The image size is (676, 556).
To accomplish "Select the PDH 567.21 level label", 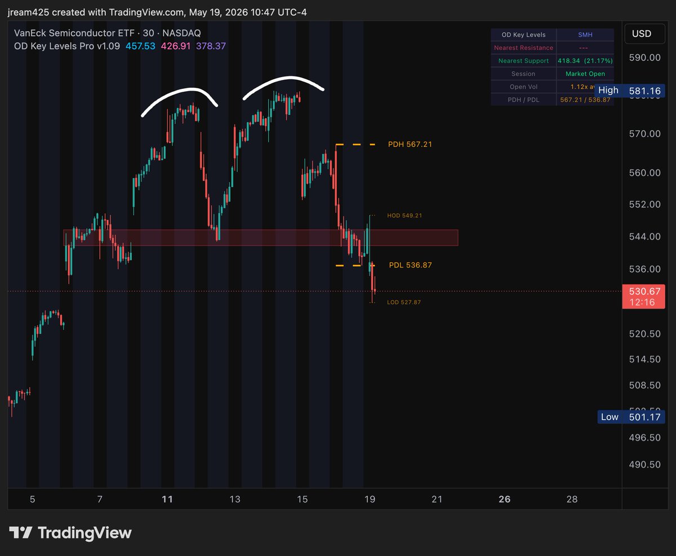I will click(410, 145).
